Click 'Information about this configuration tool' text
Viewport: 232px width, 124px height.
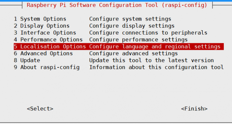156,67
